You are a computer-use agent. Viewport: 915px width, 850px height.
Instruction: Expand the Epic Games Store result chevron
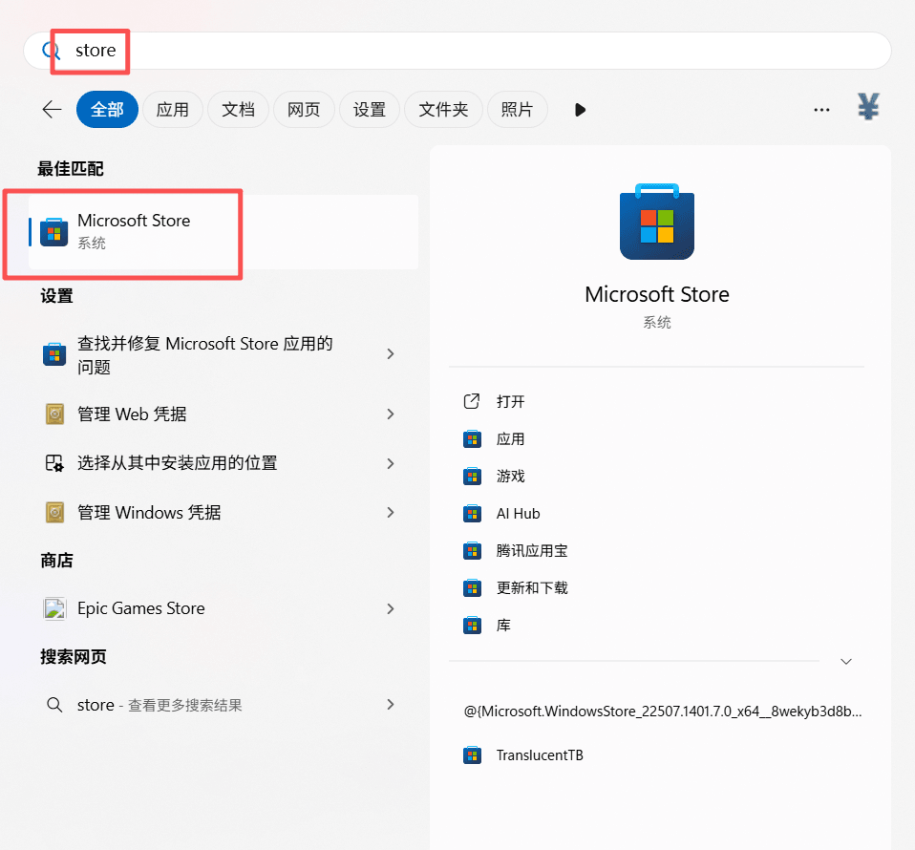[x=390, y=608]
